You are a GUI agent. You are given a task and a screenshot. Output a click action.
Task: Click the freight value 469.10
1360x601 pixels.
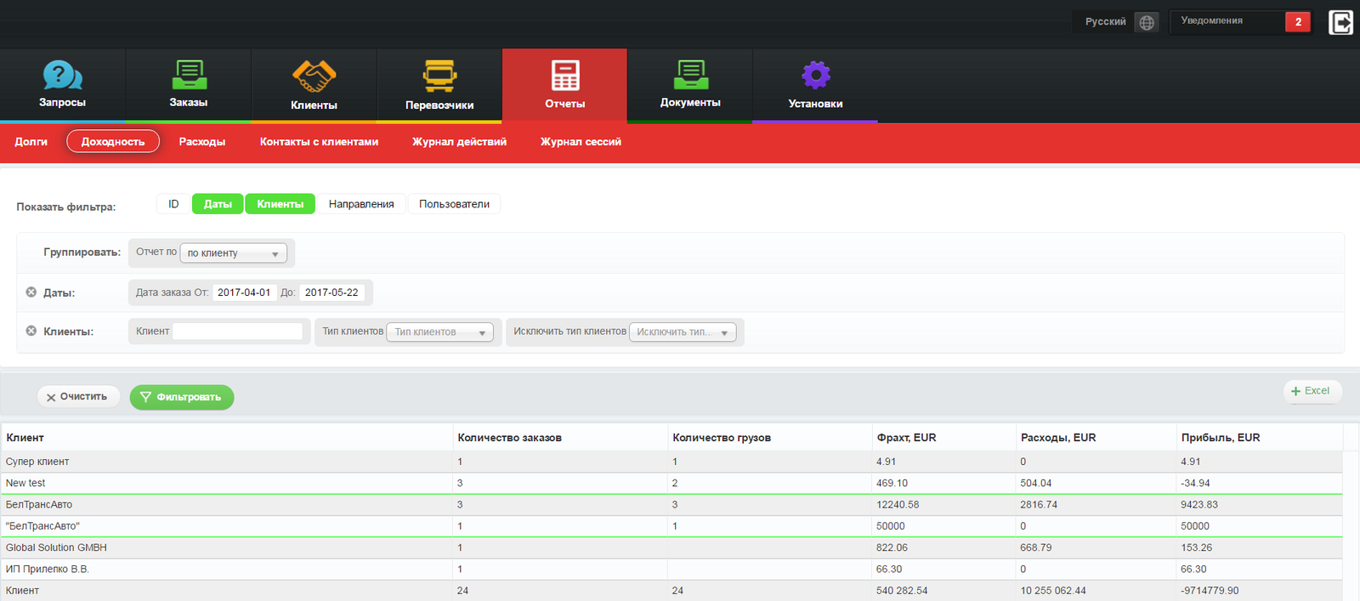pyautogui.click(x=892, y=483)
